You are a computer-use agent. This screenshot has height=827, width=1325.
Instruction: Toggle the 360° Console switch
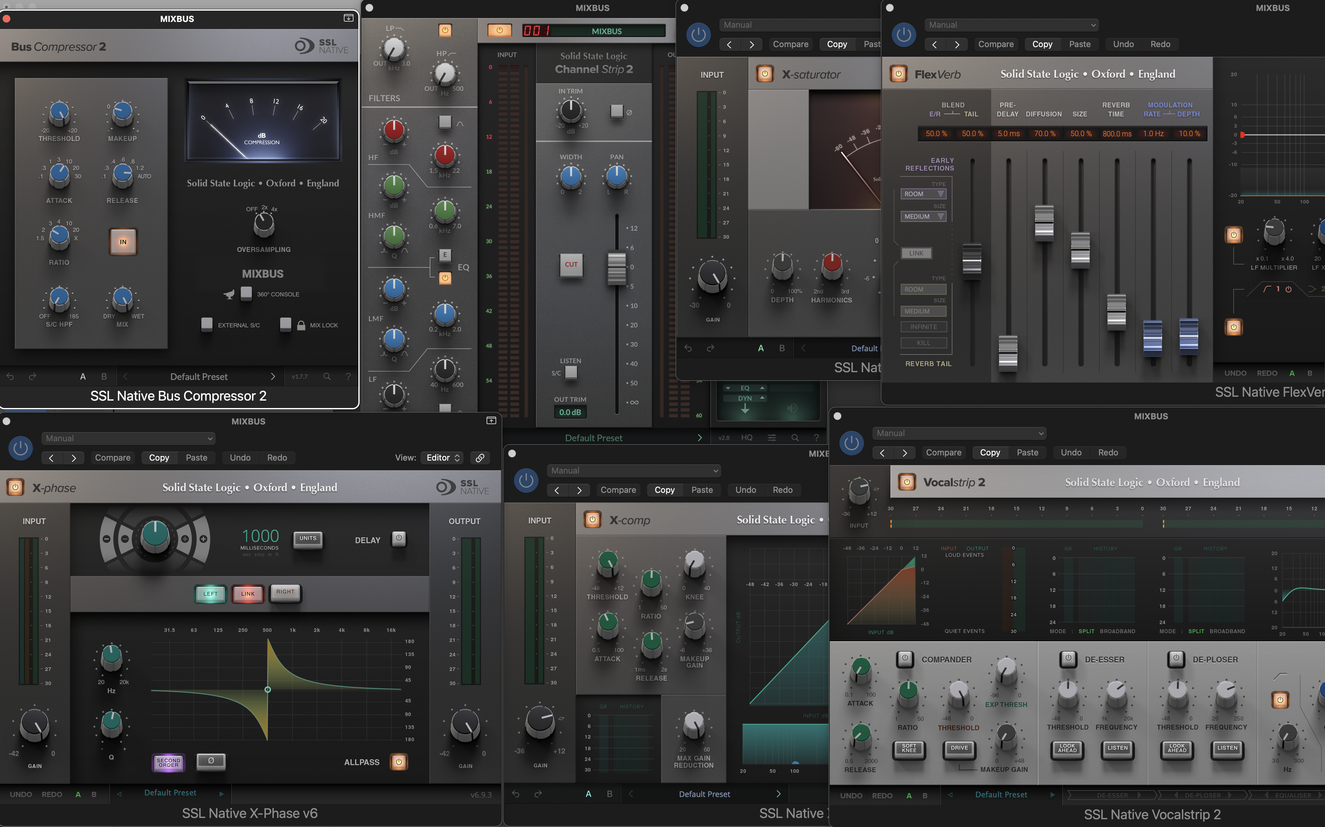coord(246,294)
